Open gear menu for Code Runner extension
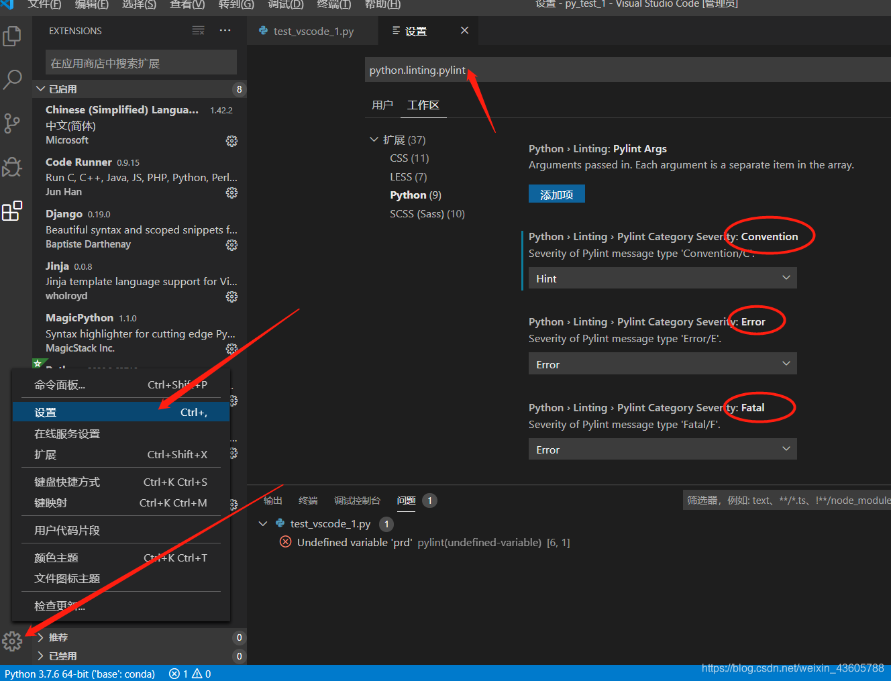 231,193
